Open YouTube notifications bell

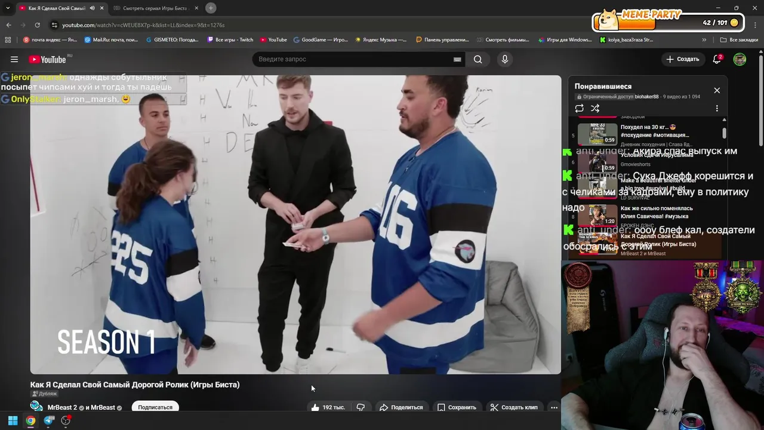(717, 59)
